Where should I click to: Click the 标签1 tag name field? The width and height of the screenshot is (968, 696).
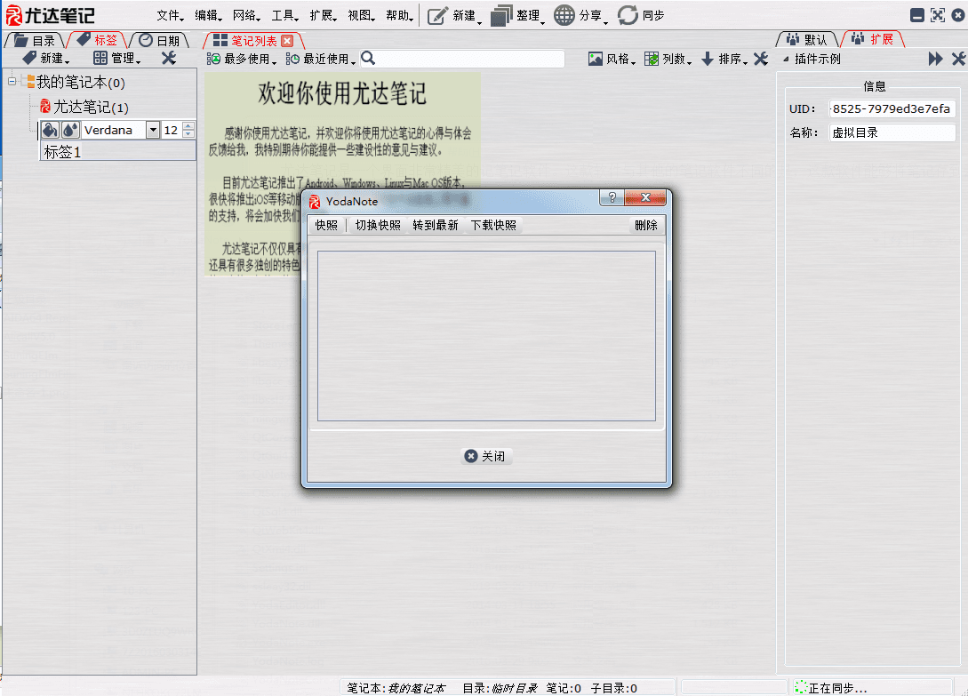(118, 152)
